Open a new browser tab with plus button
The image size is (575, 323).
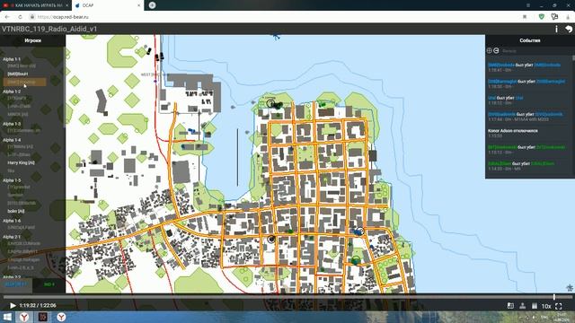tap(152, 5)
